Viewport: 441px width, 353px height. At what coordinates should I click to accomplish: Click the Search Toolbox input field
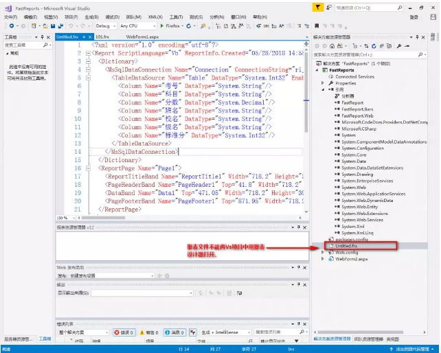27,45
